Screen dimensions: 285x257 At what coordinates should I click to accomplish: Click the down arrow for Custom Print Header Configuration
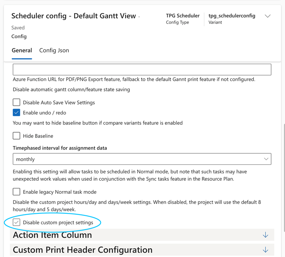(265, 250)
